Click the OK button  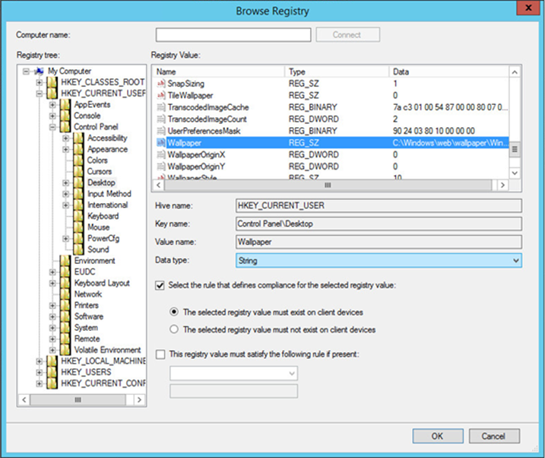(x=436, y=436)
